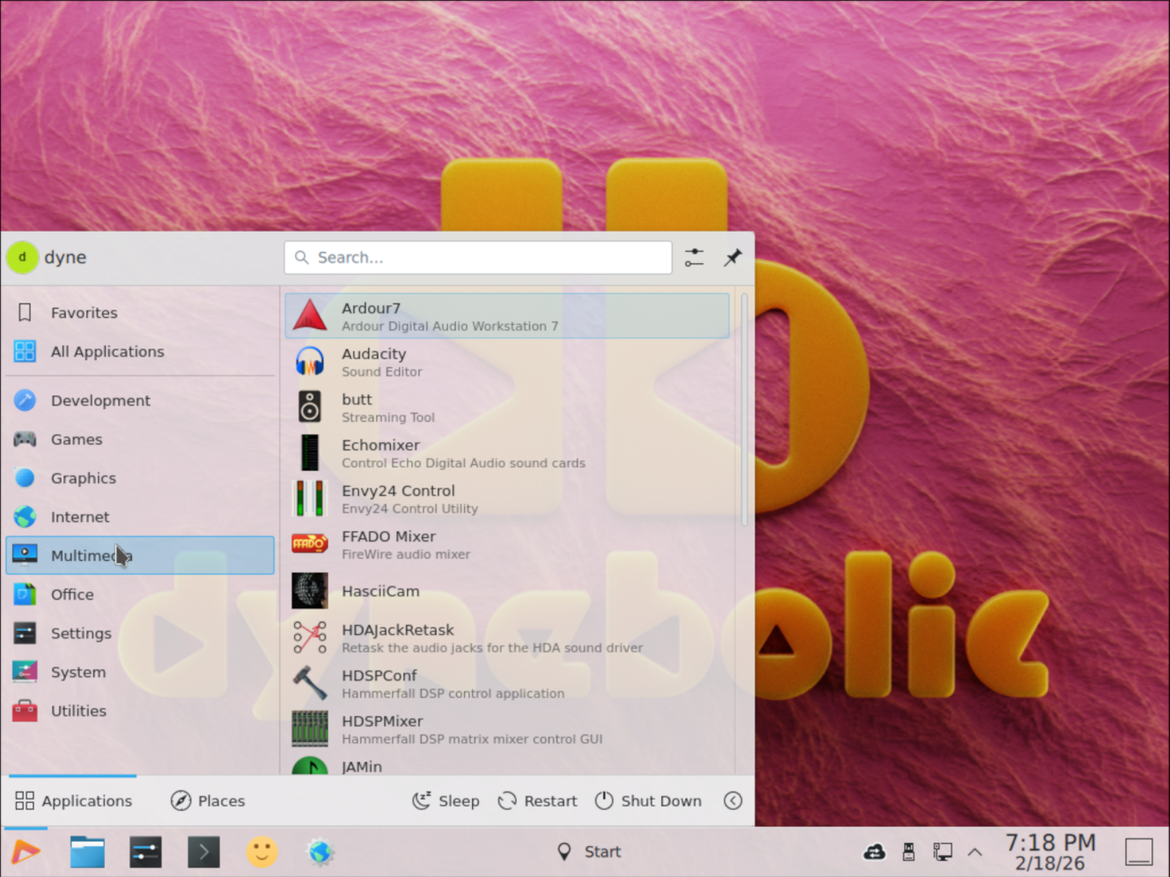Focus the Search input field

click(478, 258)
